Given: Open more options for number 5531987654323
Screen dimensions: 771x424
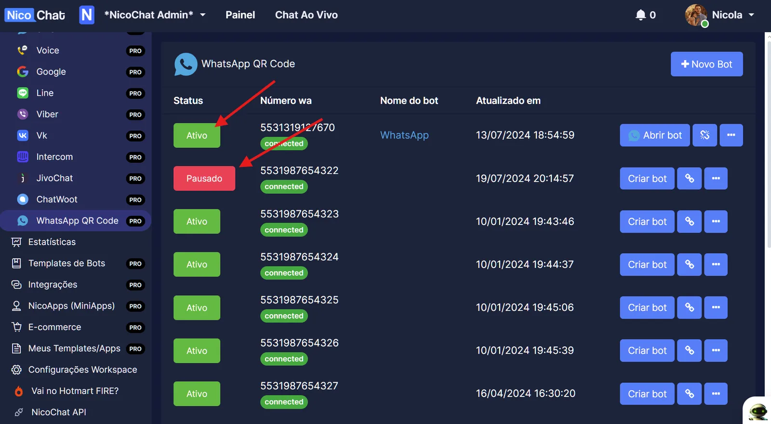Looking at the screenshot, I should (716, 222).
